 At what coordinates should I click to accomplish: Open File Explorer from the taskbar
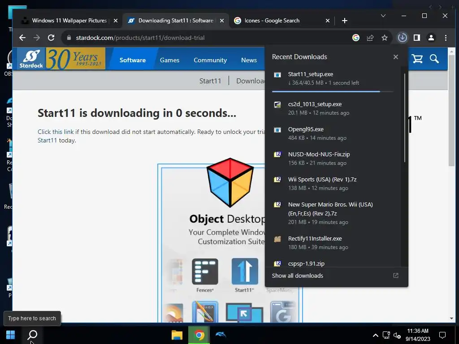coord(177,335)
